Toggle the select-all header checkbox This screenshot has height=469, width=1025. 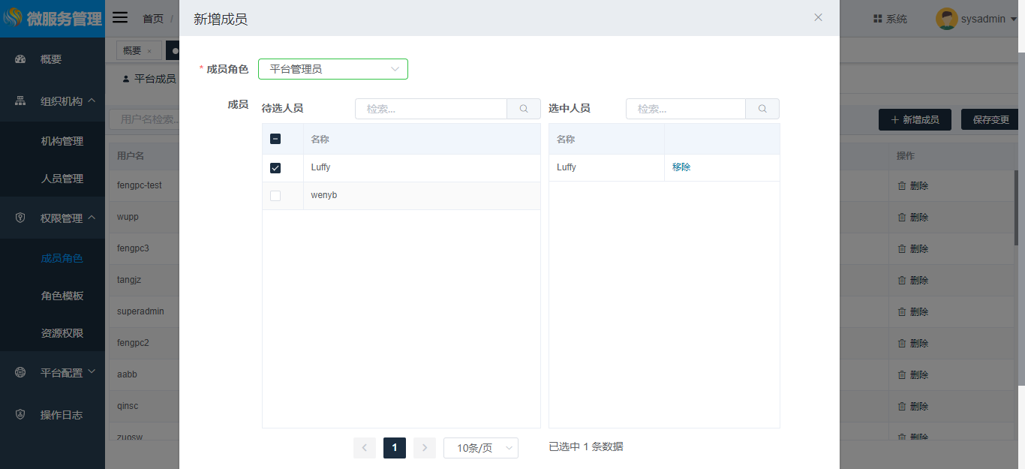pos(275,139)
